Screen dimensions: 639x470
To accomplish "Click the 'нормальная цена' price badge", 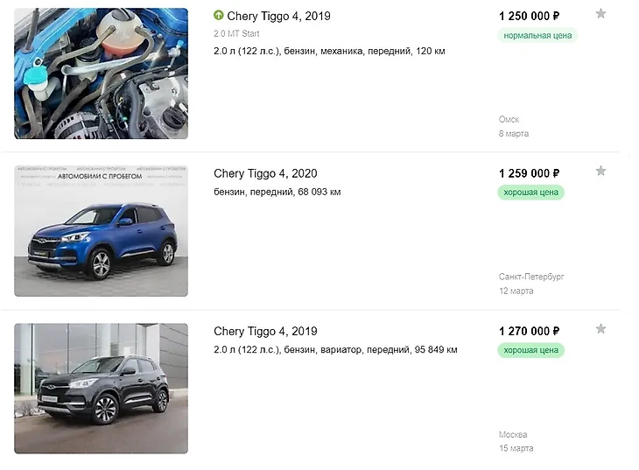I will [538, 35].
